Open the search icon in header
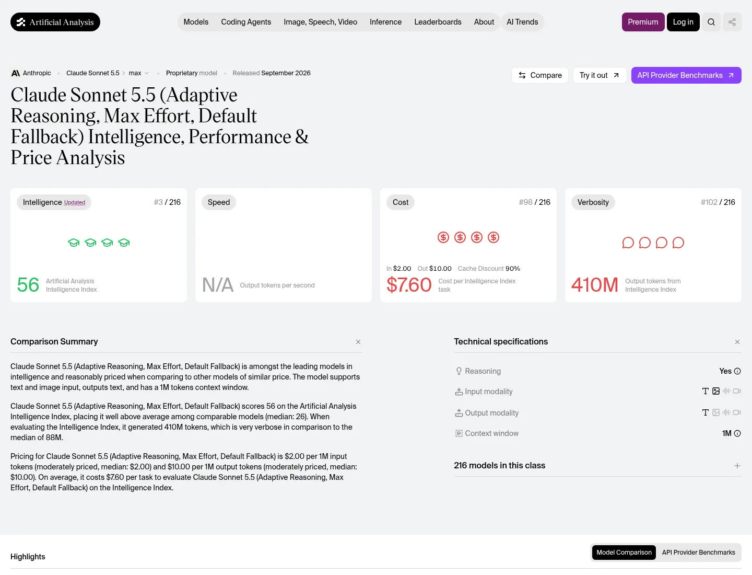Viewport: 752px width, 575px height. coord(711,22)
